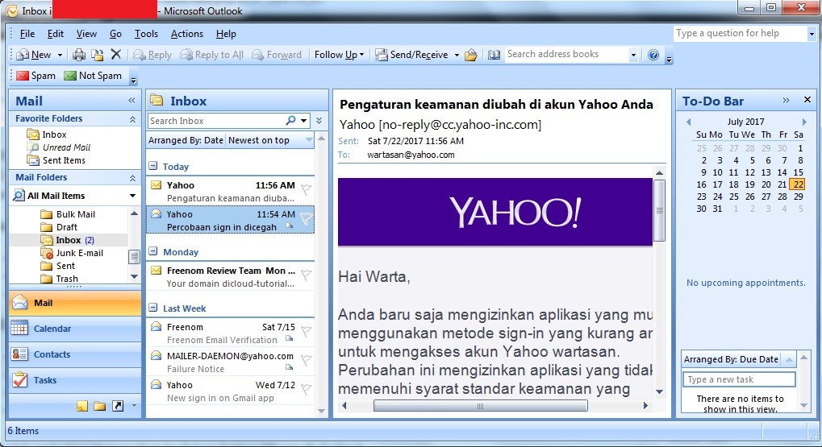Open the Help menu
Image resolution: width=822 pixels, height=447 pixels.
226,34
